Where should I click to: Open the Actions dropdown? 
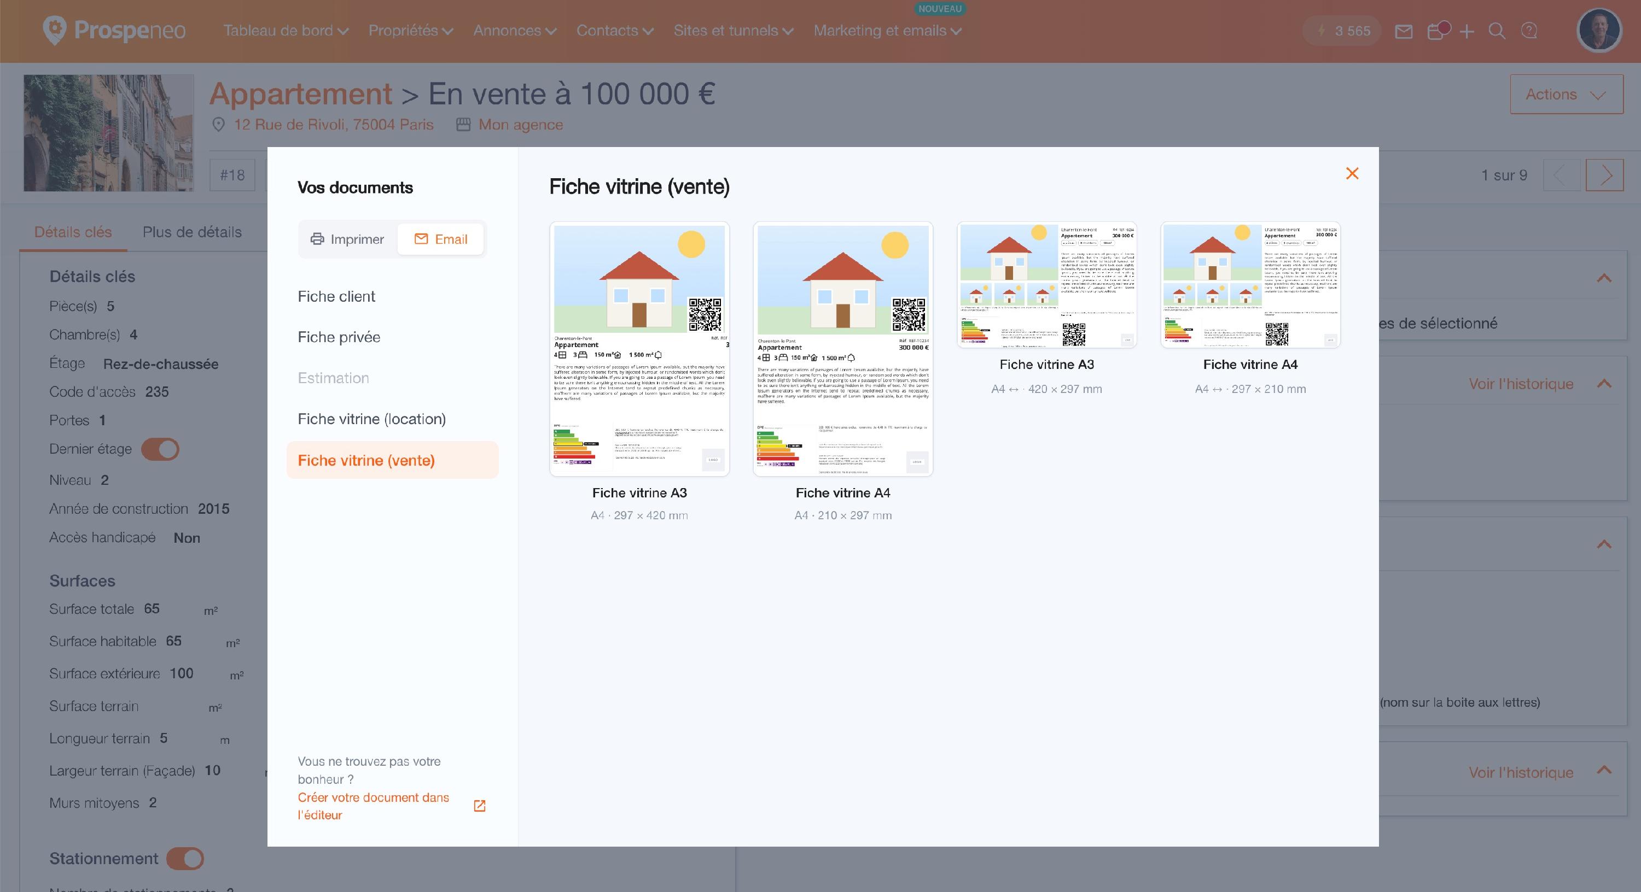(x=1567, y=94)
